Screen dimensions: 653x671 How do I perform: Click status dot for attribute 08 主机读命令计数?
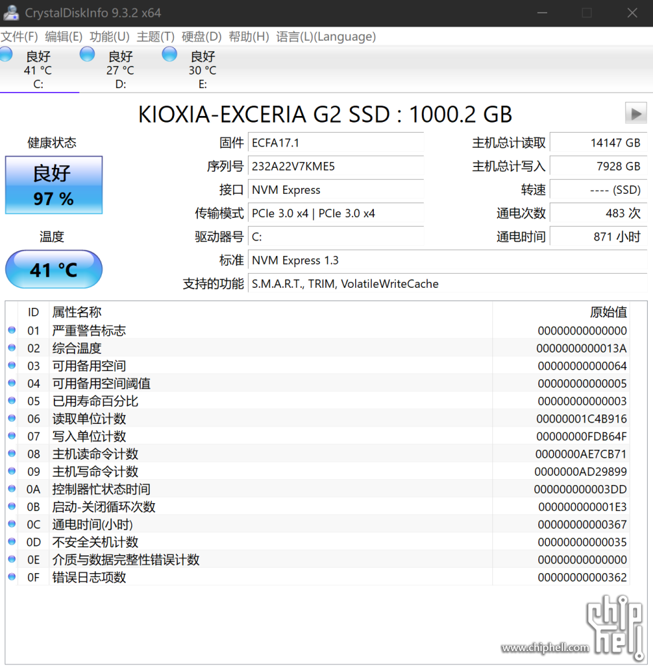pyautogui.click(x=12, y=453)
